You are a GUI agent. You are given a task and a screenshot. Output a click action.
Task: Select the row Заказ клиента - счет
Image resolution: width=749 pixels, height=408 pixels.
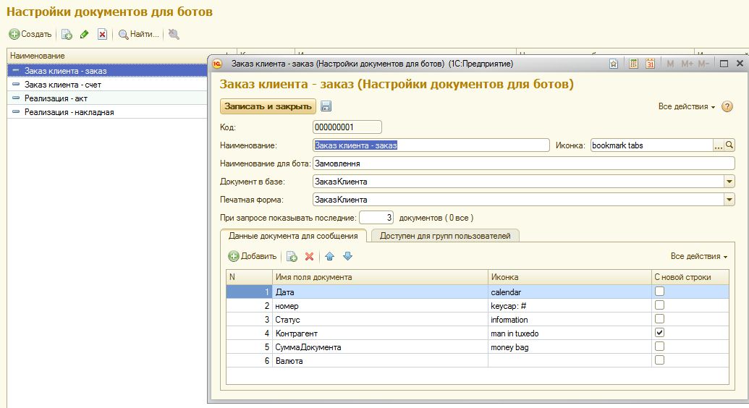pos(108,85)
